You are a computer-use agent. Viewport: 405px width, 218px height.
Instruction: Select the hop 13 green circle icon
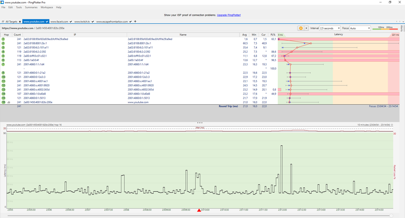3,90
